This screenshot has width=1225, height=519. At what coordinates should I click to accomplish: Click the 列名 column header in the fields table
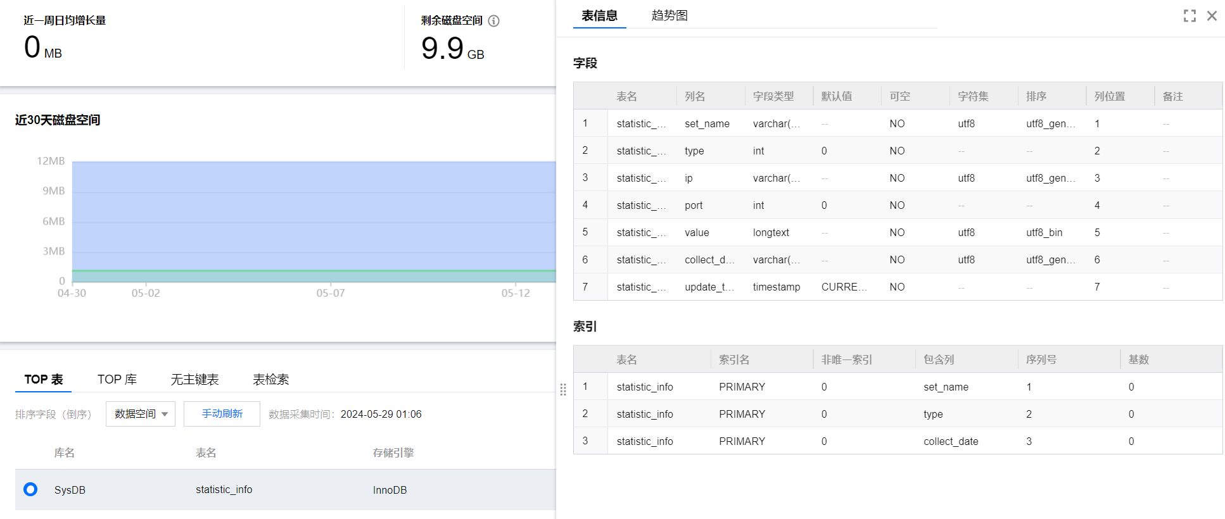[x=695, y=96]
